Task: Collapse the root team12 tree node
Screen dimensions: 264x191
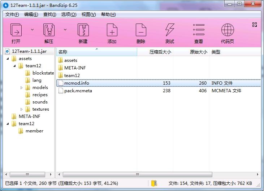Action: (8, 124)
